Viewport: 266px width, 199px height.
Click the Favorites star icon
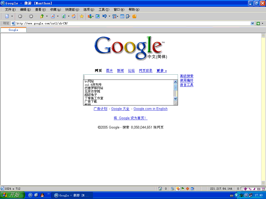pos(82,16)
